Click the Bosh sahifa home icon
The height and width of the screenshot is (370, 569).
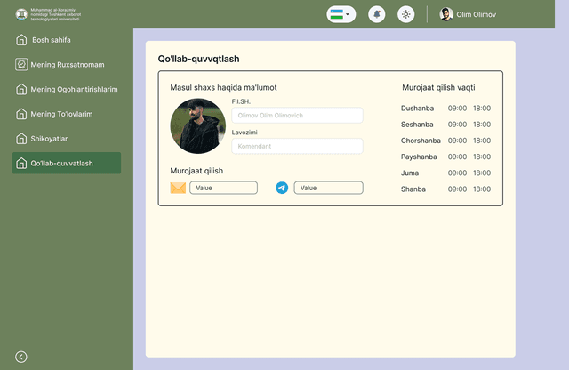point(21,40)
